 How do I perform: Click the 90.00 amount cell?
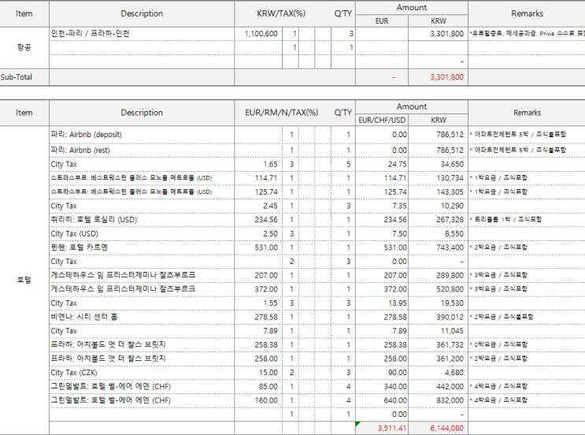tap(382, 373)
